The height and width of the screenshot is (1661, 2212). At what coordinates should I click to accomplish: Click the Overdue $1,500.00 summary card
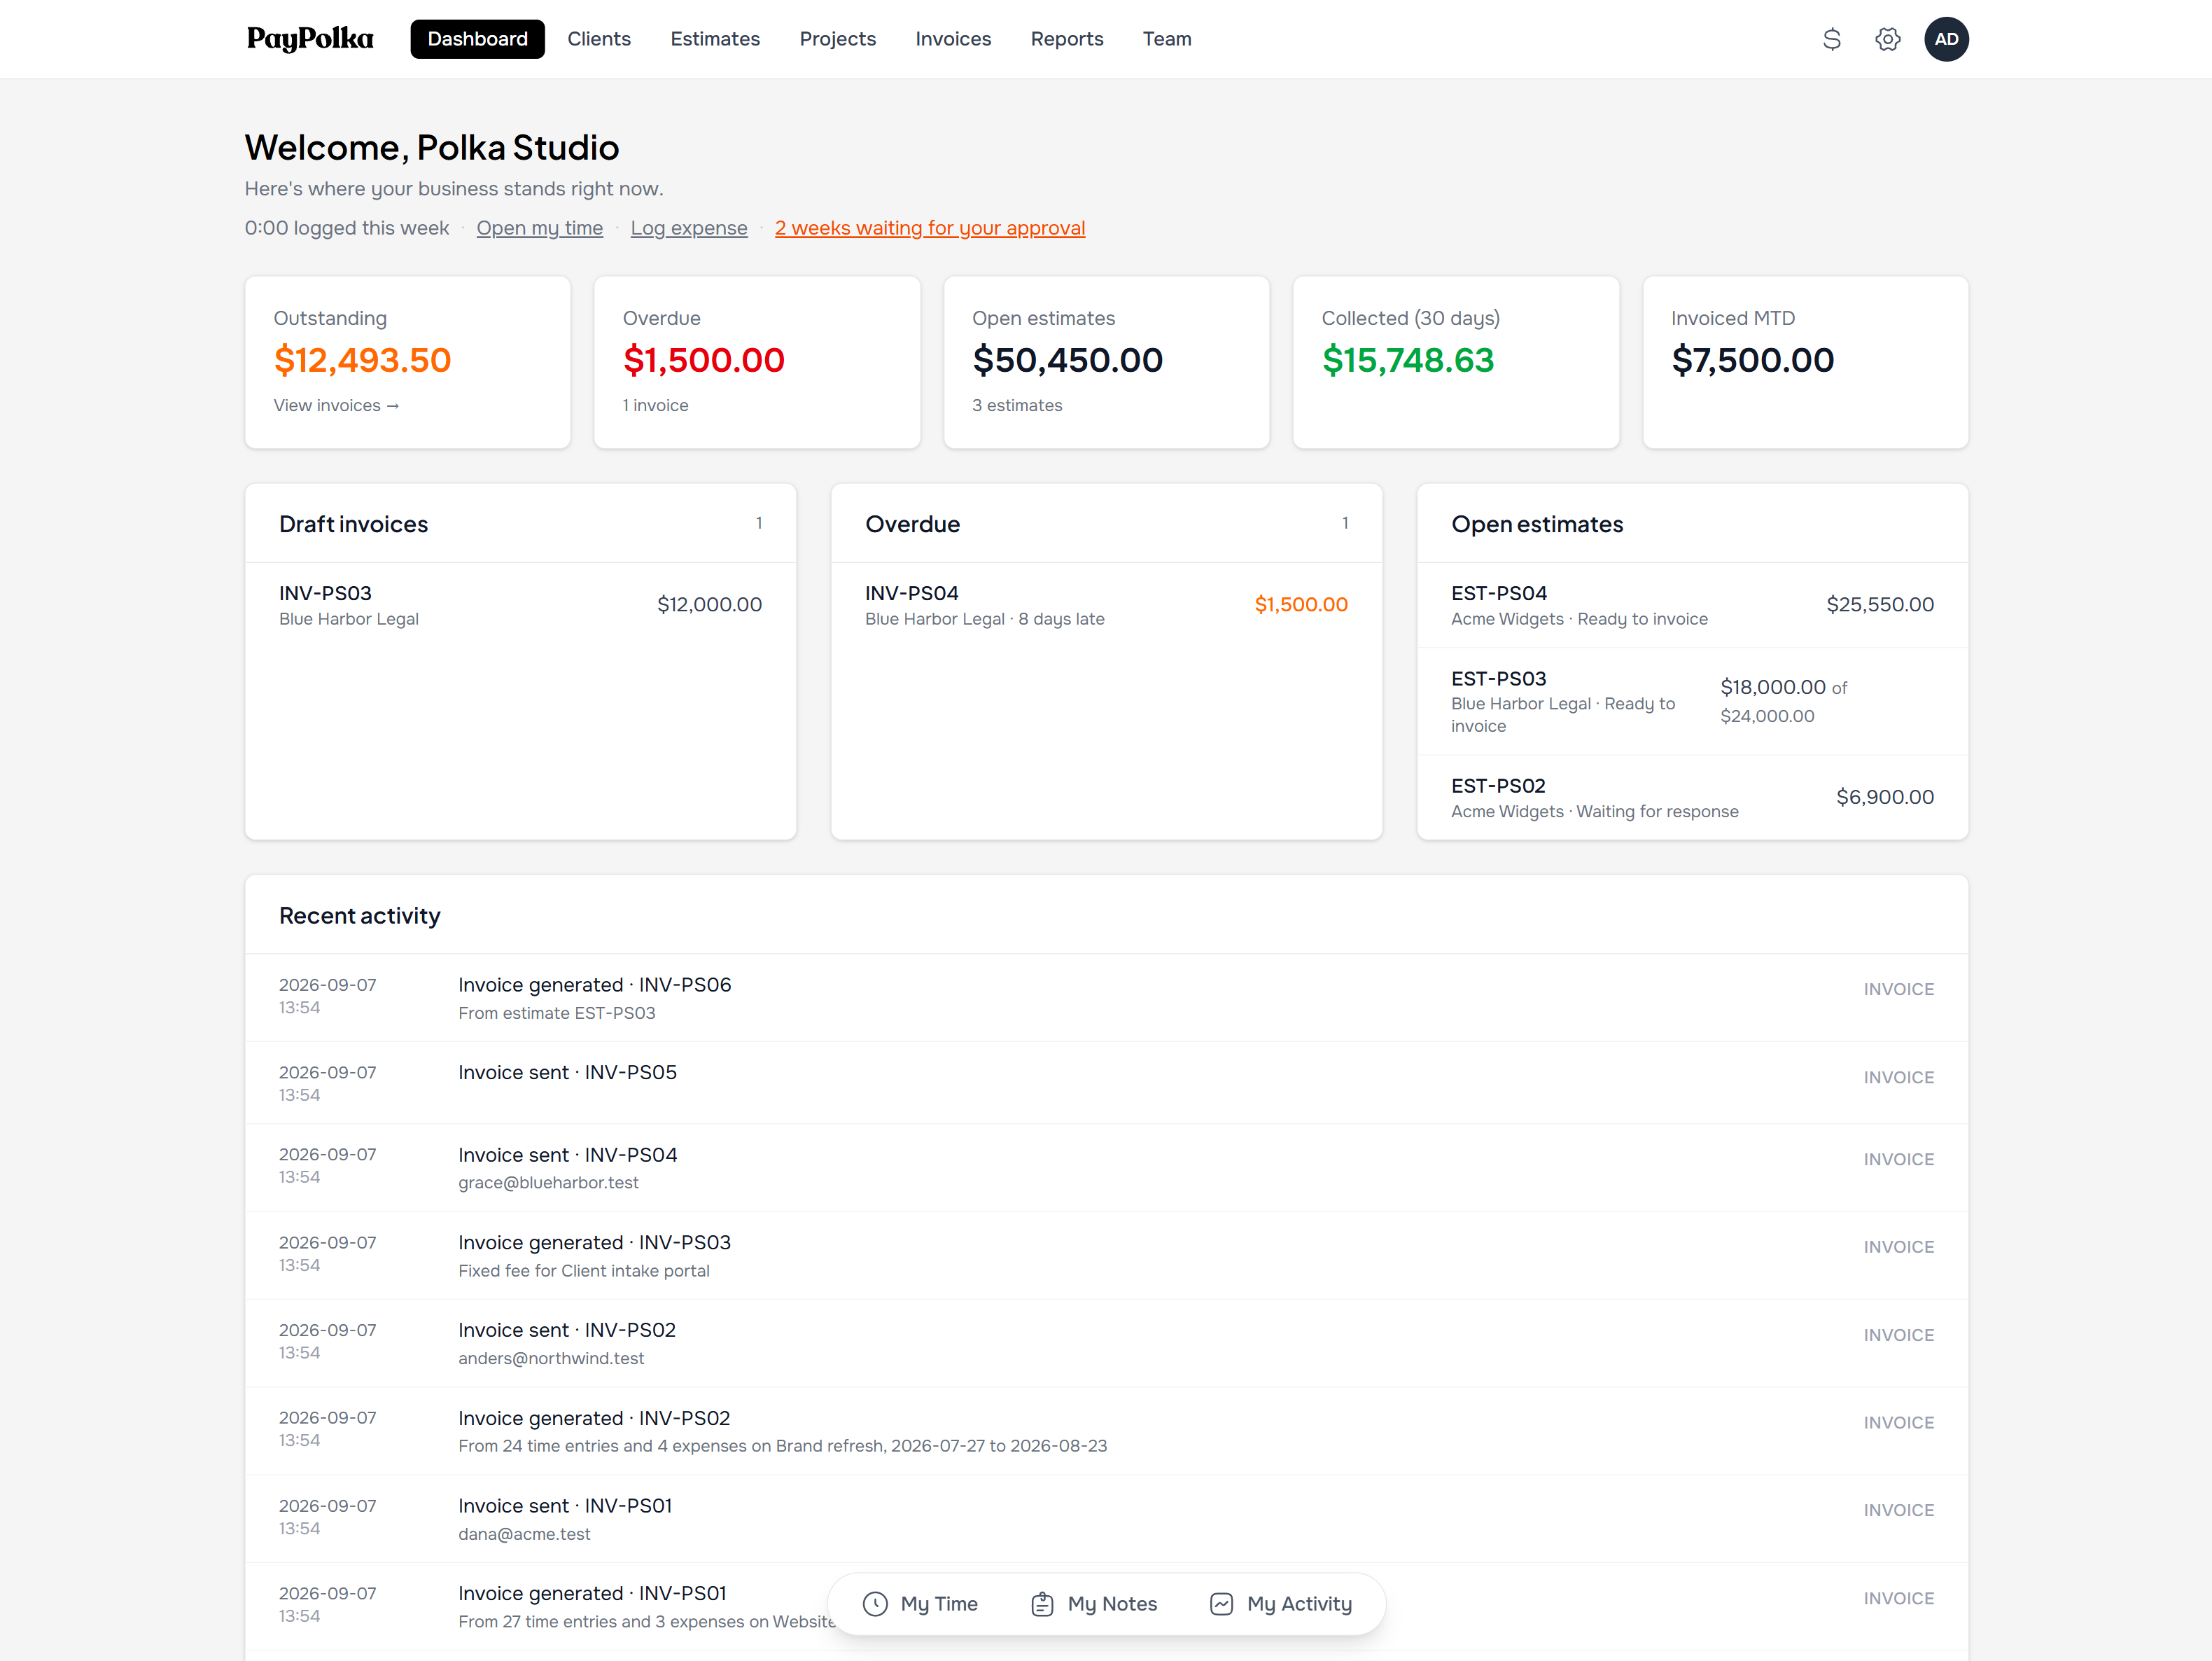click(757, 362)
